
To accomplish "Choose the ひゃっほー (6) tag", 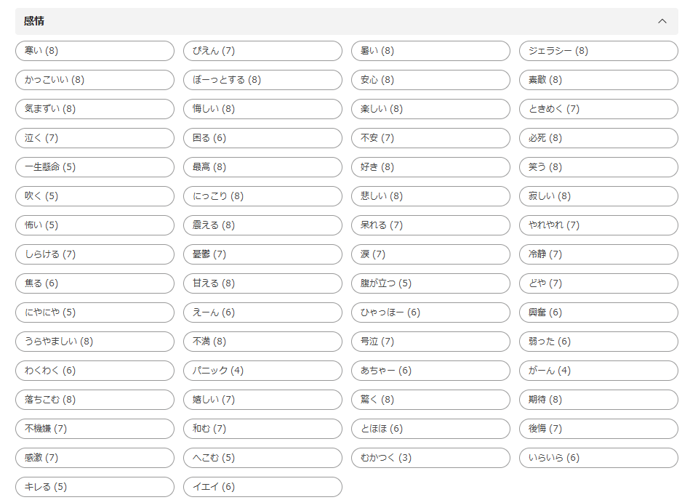I will pos(430,312).
